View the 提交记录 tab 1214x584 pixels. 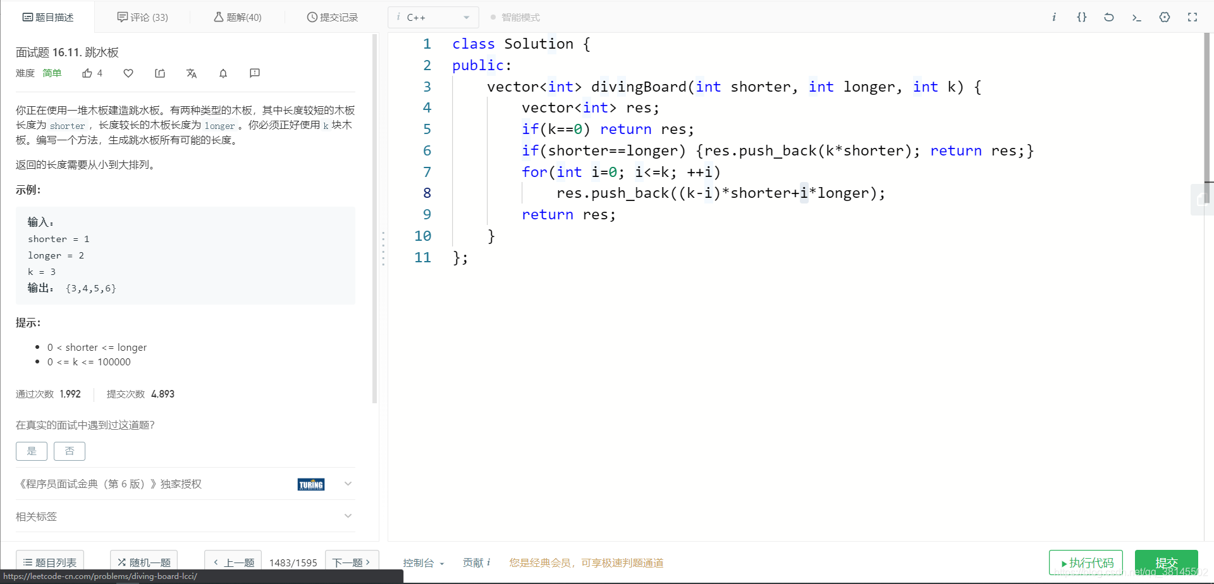[x=333, y=17]
